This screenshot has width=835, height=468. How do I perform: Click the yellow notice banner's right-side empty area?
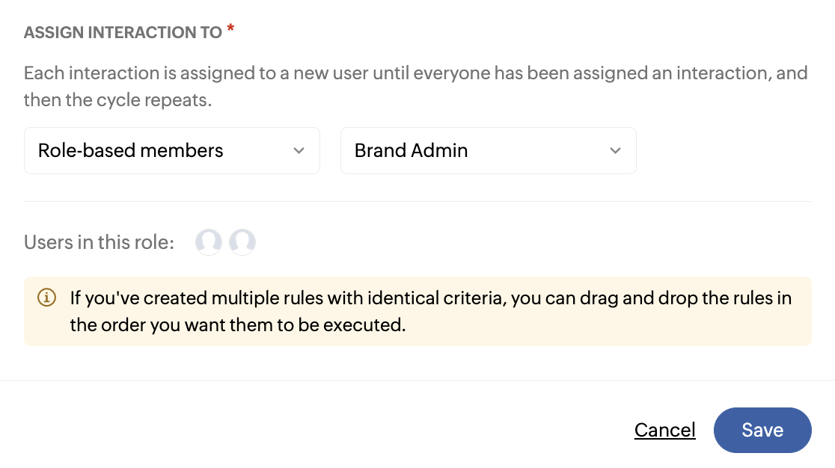point(636,326)
